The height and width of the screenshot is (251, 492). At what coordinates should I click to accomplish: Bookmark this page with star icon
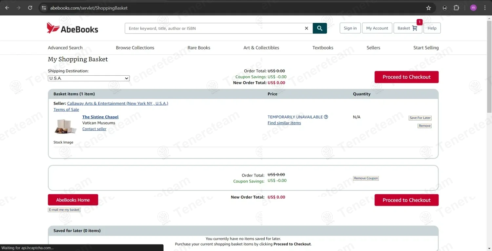point(428,8)
